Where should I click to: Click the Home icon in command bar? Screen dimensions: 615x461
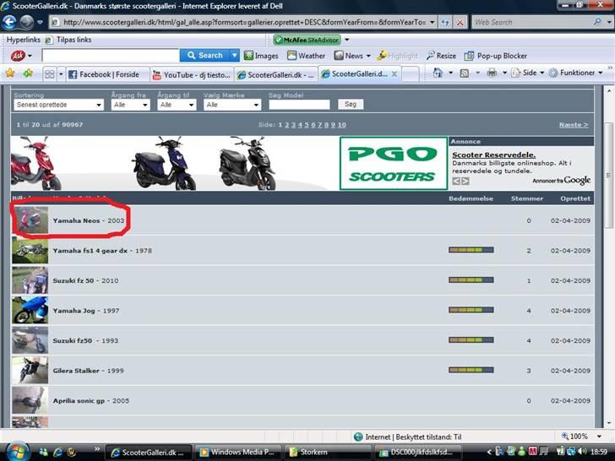click(438, 73)
